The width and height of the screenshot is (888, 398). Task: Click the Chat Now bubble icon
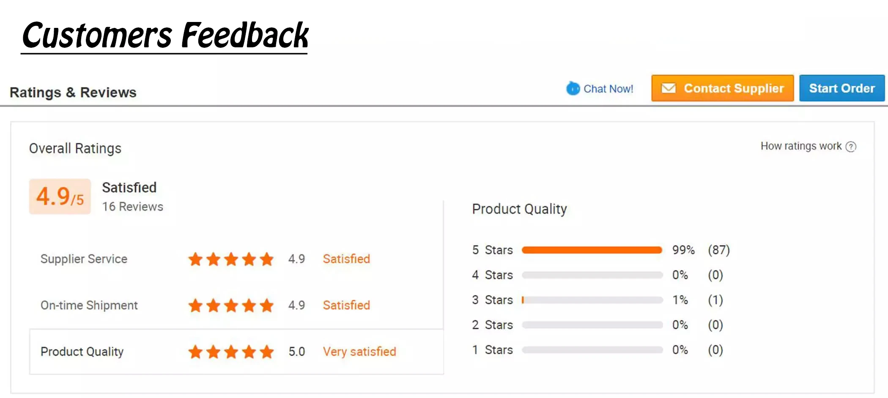point(573,88)
